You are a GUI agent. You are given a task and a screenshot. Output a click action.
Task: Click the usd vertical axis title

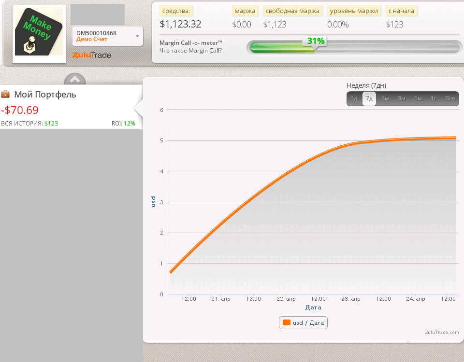coord(153,202)
